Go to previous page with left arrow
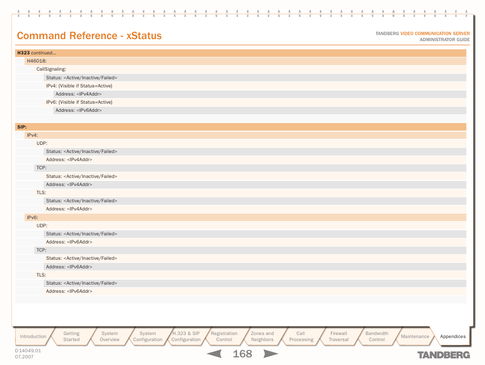The width and height of the screenshot is (485, 365). coord(215,353)
